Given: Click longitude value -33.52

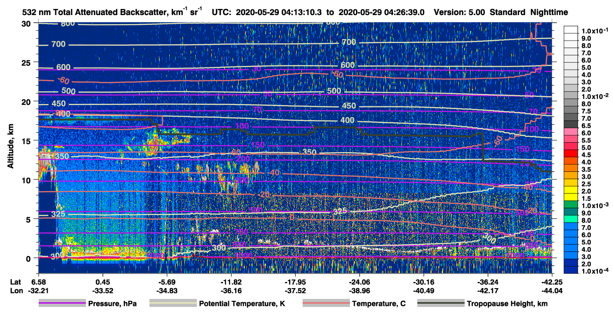Looking at the screenshot, I should (102, 290).
